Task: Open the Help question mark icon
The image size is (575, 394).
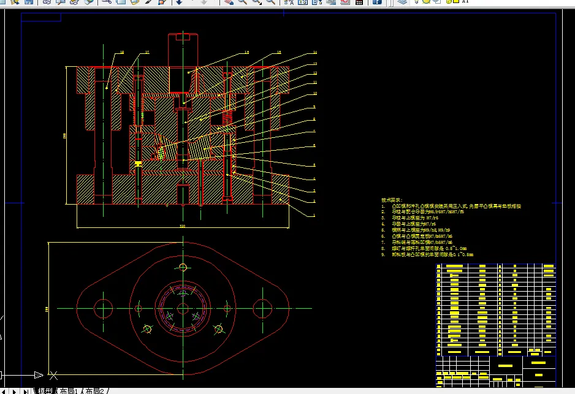Action: point(377,2)
